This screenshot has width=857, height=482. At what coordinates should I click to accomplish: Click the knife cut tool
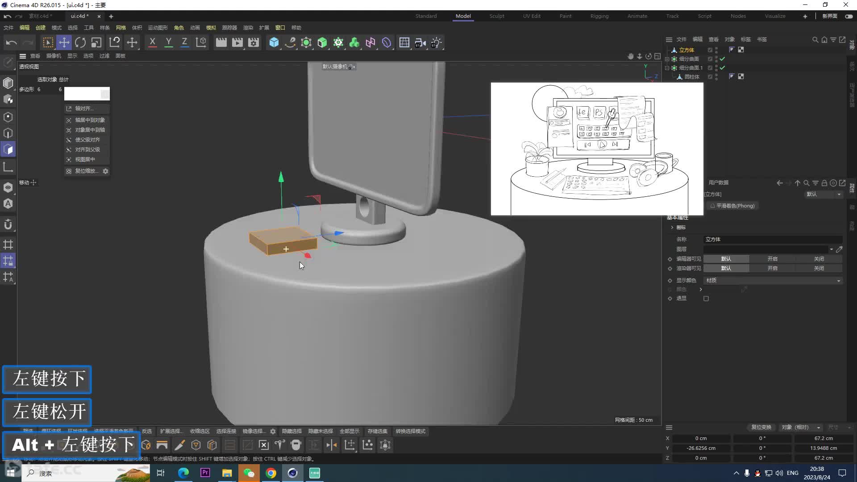coord(179,445)
